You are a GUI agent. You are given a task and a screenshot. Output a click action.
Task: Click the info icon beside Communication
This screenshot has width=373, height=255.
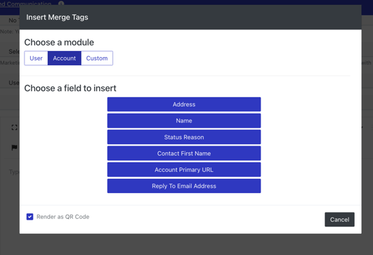(x=61, y=3)
